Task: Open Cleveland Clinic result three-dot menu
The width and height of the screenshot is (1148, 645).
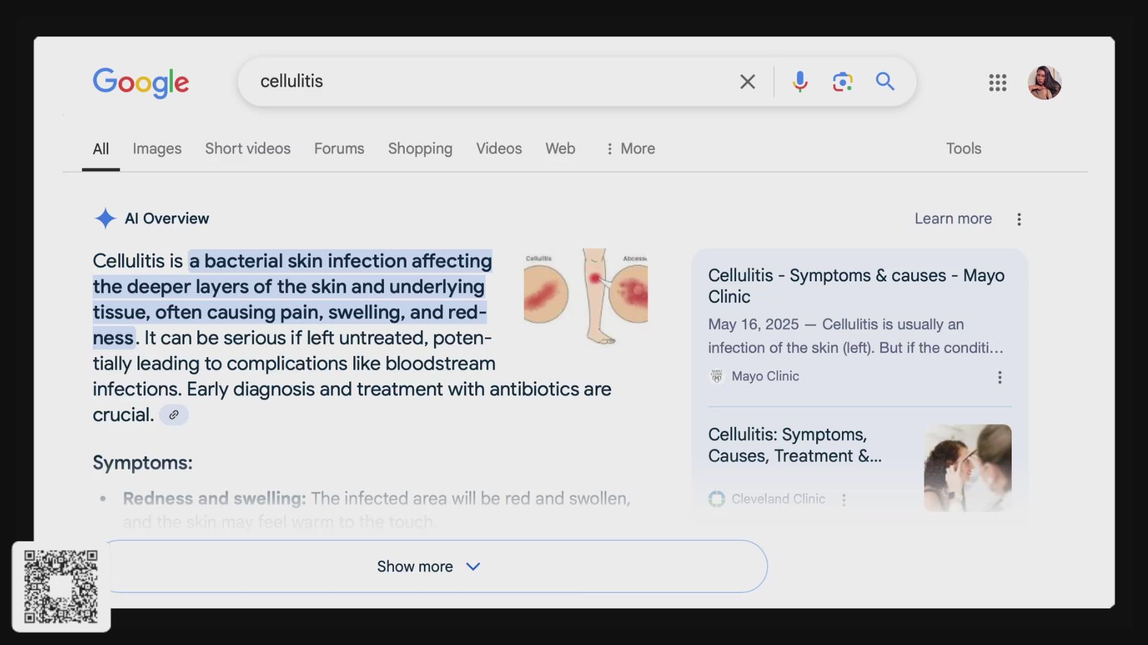Action: pos(844,499)
